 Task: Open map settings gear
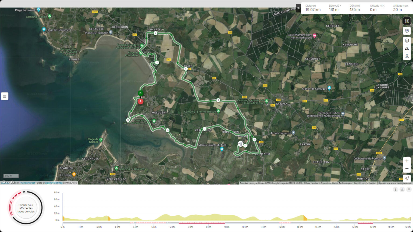[x=407, y=31]
